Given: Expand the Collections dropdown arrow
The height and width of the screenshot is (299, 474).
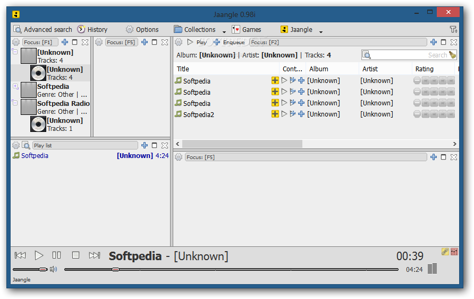Looking at the screenshot, I should (x=224, y=31).
